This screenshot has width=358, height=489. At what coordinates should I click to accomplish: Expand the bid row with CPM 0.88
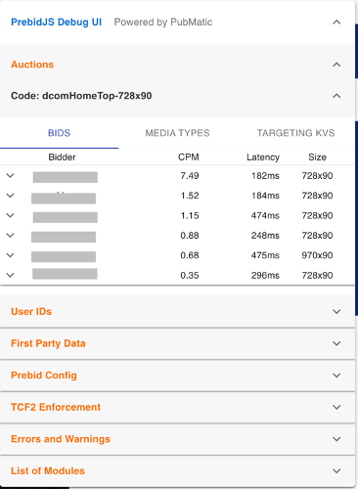tap(11, 236)
